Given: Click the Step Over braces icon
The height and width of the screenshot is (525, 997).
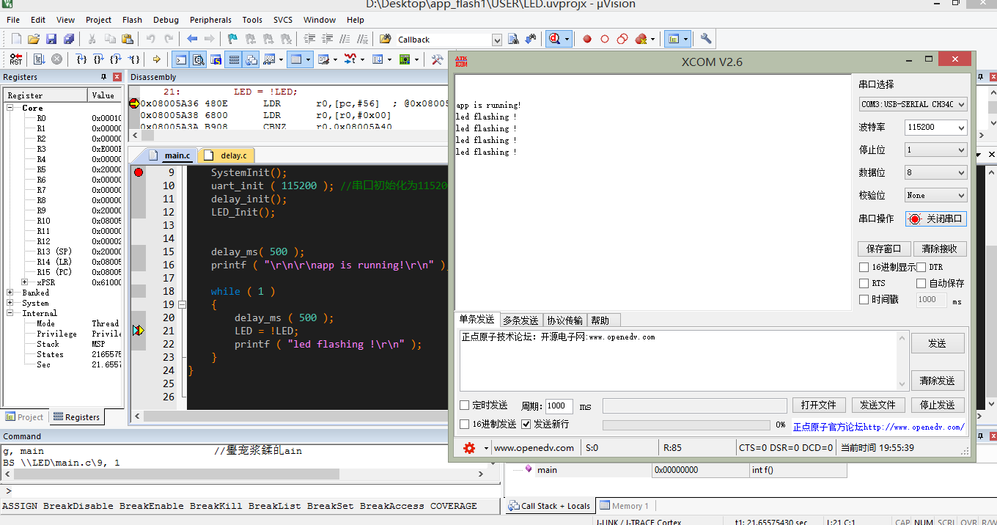Looking at the screenshot, I should [99, 59].
